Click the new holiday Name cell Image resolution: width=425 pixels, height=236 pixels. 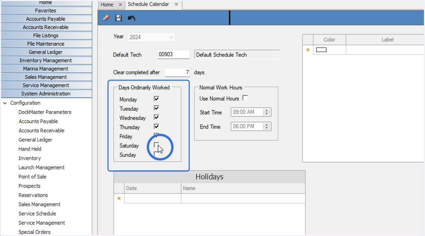243,198
